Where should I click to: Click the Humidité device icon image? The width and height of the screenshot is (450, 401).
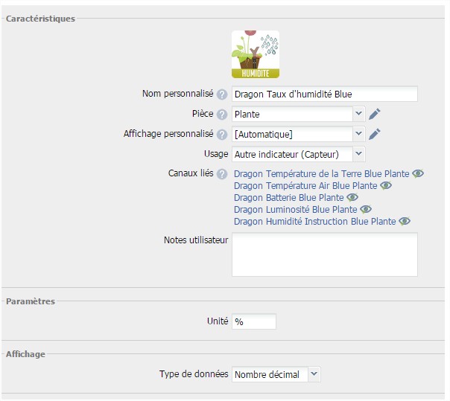coord(255,54)
